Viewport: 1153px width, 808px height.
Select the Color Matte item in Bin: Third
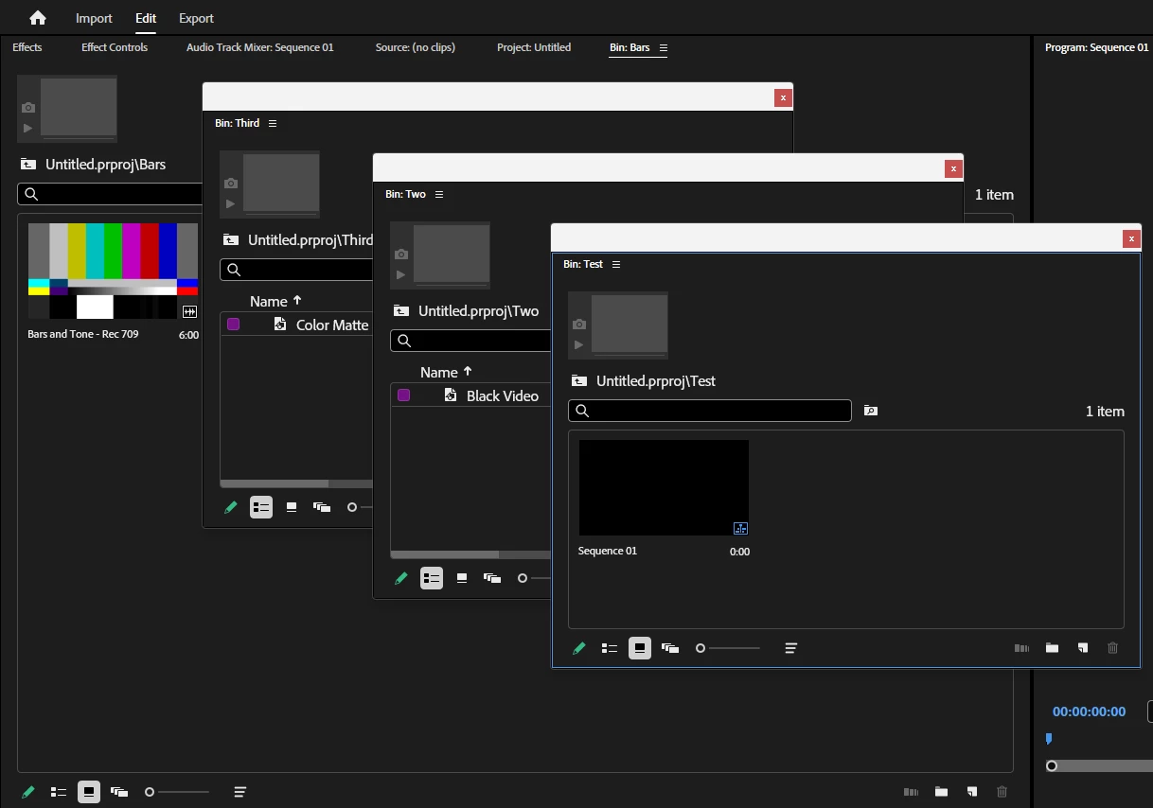[x=332, y=325]
